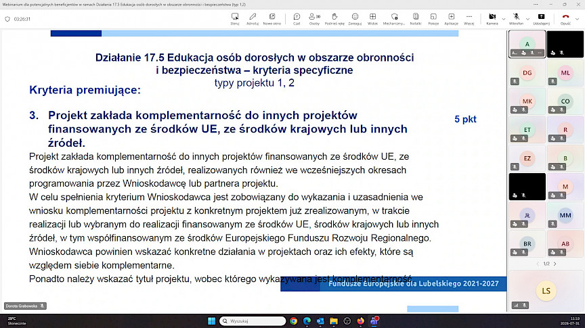Open Microsoft Edge from taskbar
This screenshot has height=328, width=585.
pos(307,321)
